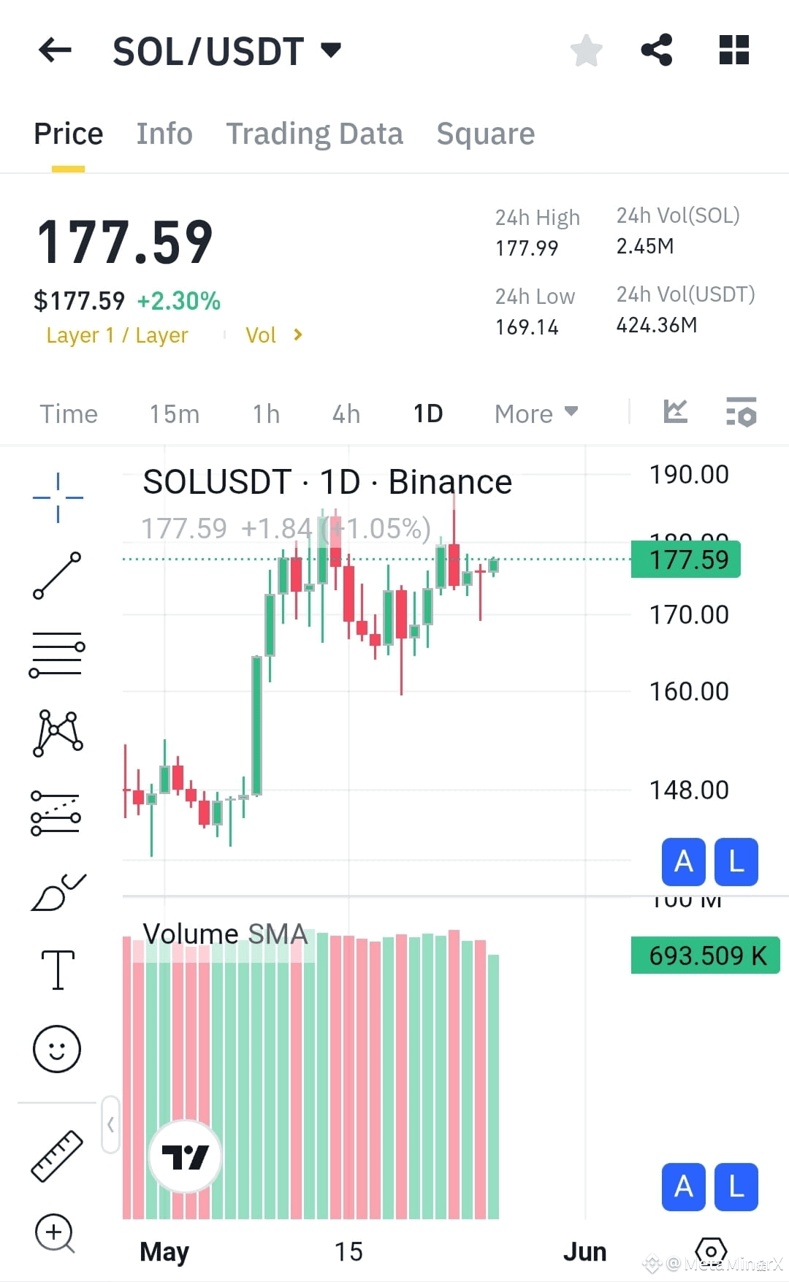Image resolution: width=789 pixels, height=1282 pixels.
Task: Click the 24h Vol(SOL) value 2.45M
Action: [645, 246]
